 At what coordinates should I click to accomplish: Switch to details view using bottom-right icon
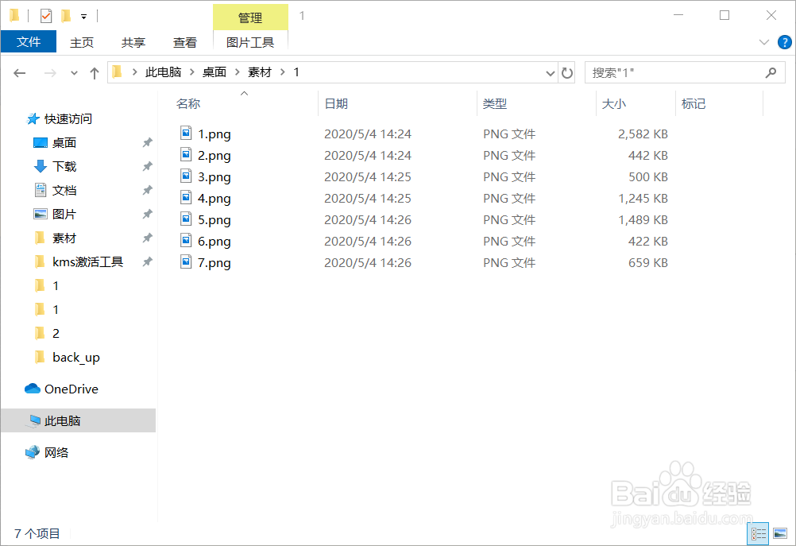758,533
